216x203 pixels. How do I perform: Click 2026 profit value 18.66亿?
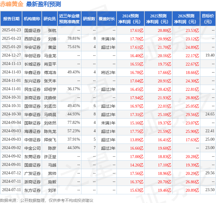[x=192, y=72]
